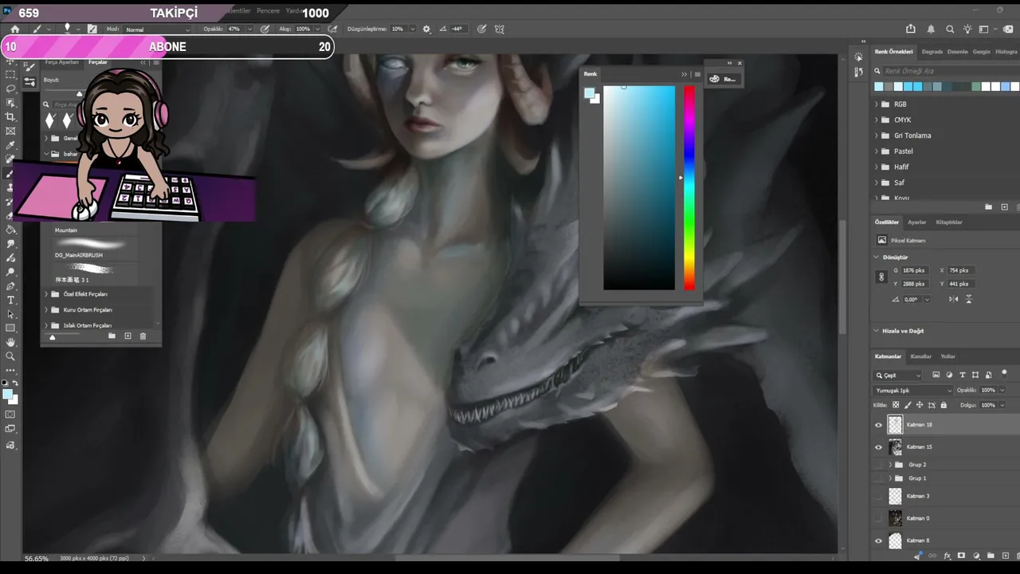Show the Katman 3 layer
This screenshot has width=1020, height=574.
point(879,496)
